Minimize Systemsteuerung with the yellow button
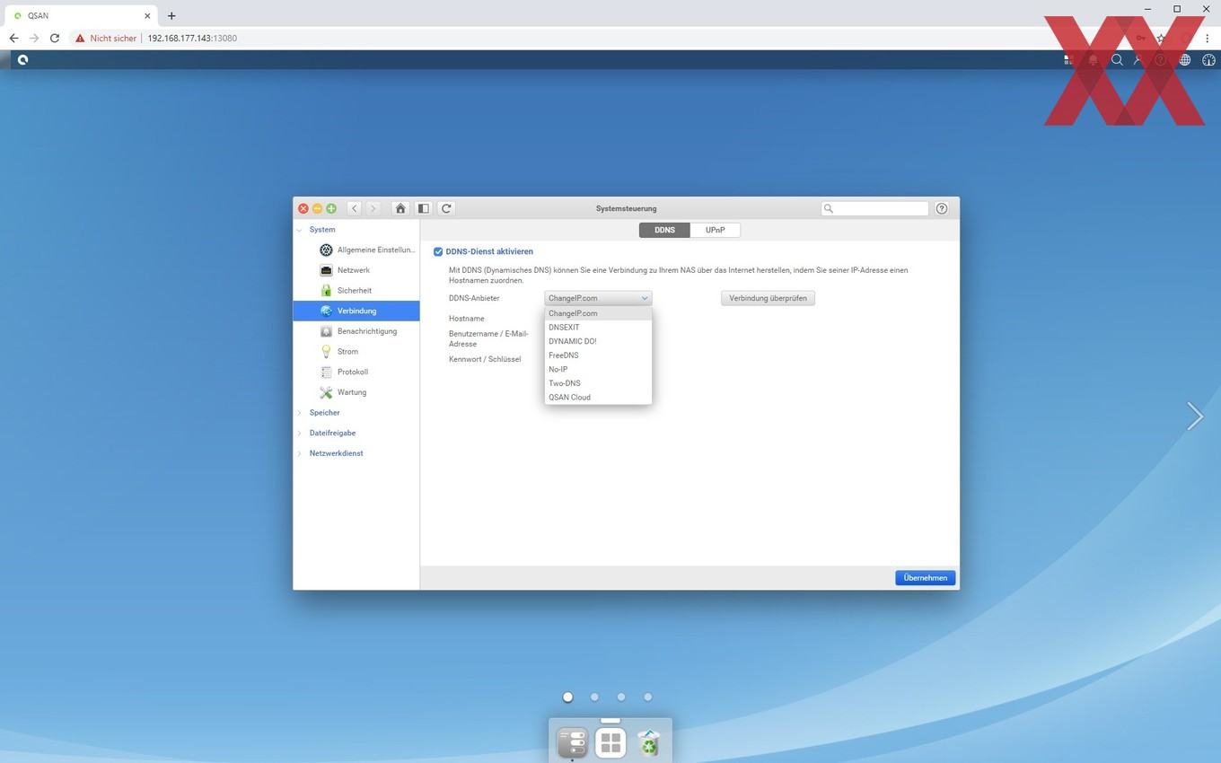This screenshot has width=1221, height=763. tap(317, 208)
